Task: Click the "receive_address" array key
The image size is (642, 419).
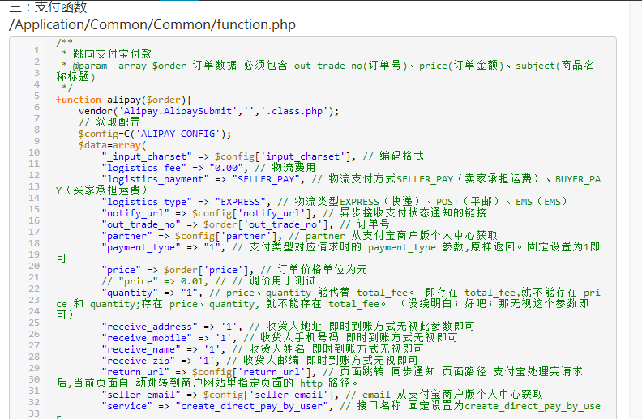Action: [x=152, y=327]
